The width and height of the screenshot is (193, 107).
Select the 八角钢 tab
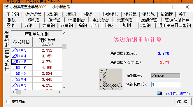[66, 25]
